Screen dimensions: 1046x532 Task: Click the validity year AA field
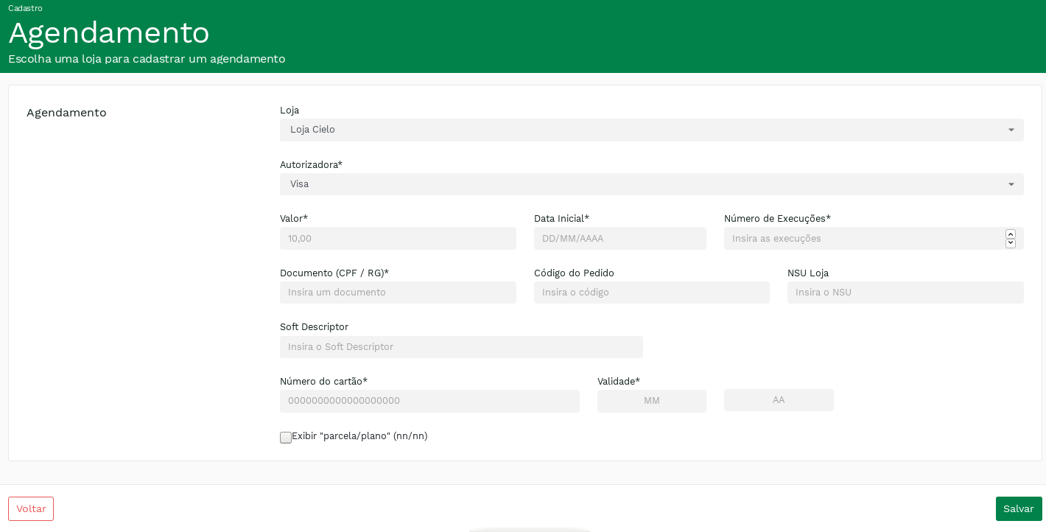point(778,400)
